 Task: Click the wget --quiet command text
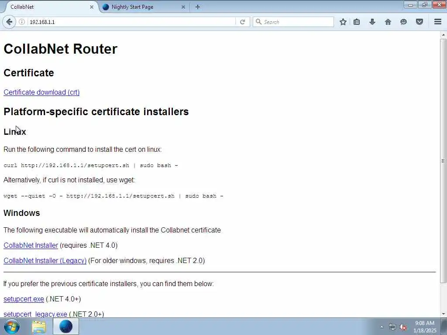pyautogui.click(x=113, y=196)
